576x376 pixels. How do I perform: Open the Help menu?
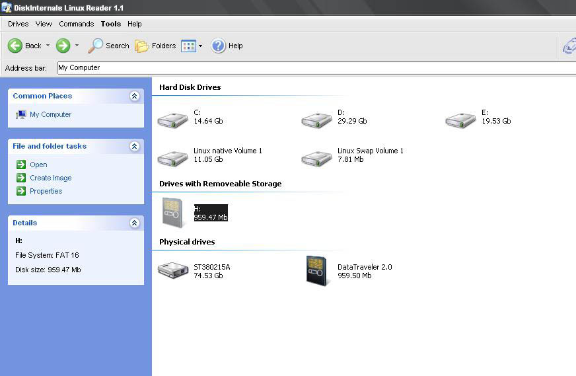coord(135,24)
